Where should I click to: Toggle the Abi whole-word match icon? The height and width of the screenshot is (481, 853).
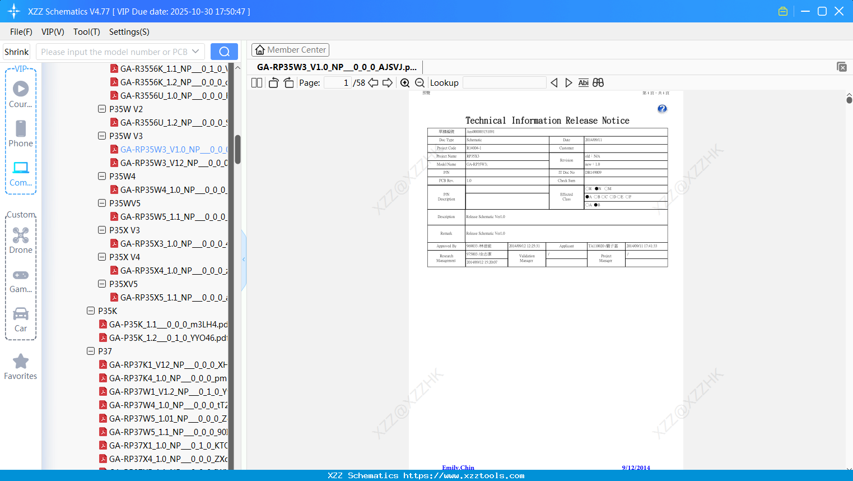click(583, 82)
